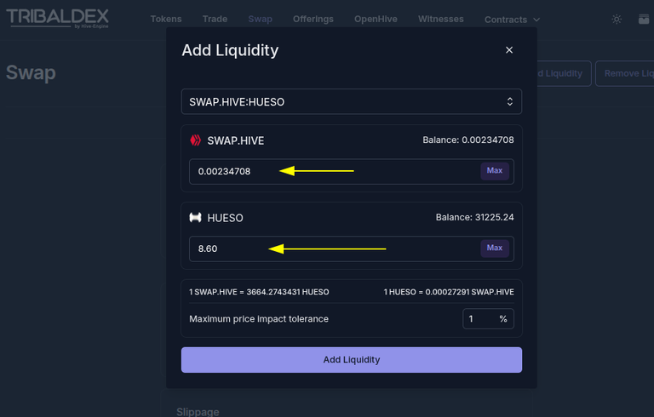Go to the Tokens menu
654x417 pixels.
tap(166, 20)
